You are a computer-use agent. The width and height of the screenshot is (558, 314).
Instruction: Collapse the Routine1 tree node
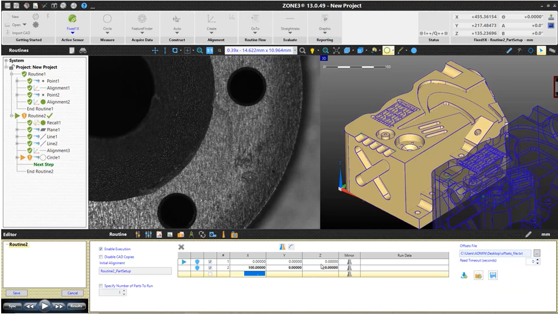coord(12,74)
